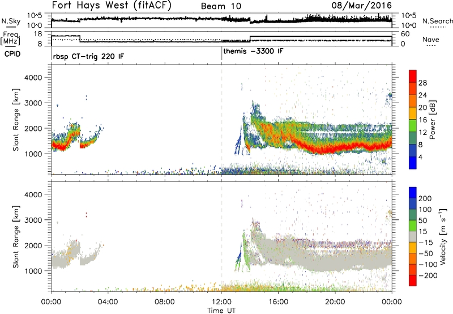
Task: Click the 'themis -3300 IF' text
Action: click(253, 52)
